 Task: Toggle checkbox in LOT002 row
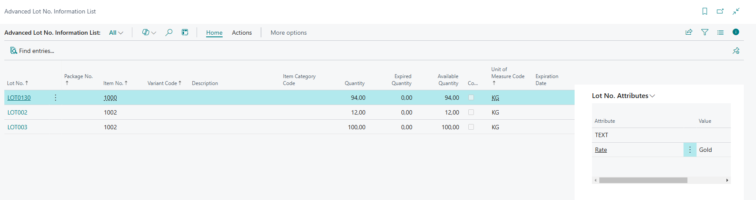point(471,112)
